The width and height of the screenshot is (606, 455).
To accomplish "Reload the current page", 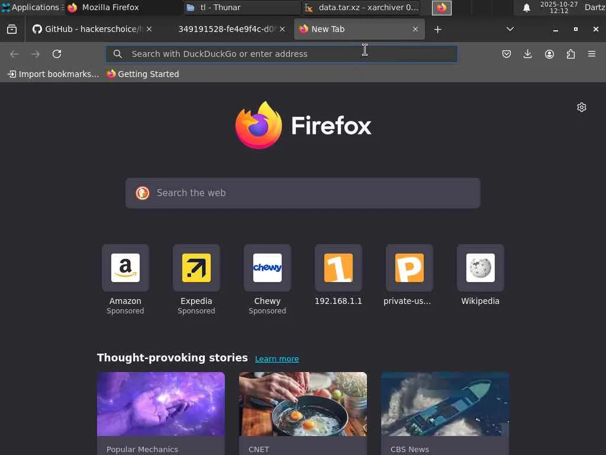I will 57,54.
